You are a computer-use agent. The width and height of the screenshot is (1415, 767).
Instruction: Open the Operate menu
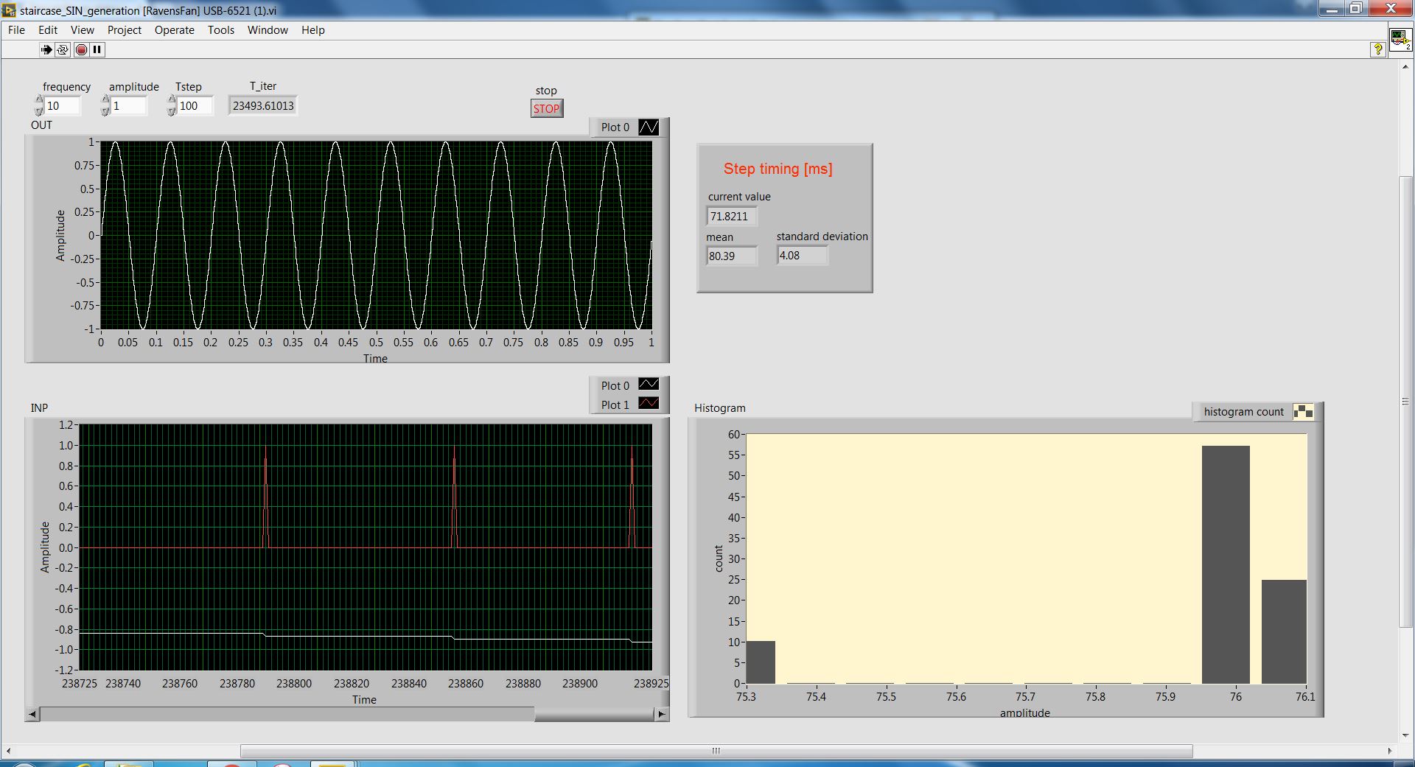[175, 30]
